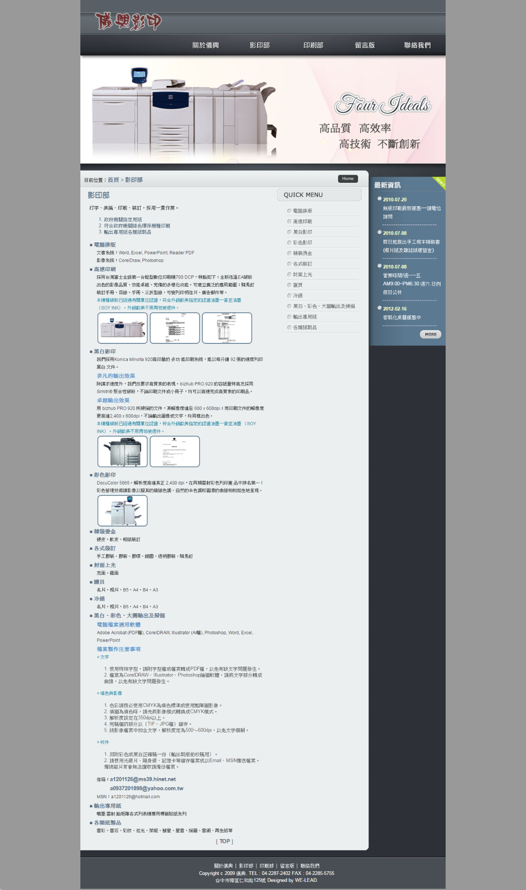Screen dimensions: 526x890
Task: Open 留言版 from the top navigation
Action: [x=365, y=45]
